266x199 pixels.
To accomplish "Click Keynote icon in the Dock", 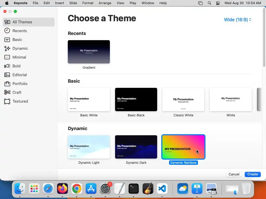I will click(x=197, y=189).
